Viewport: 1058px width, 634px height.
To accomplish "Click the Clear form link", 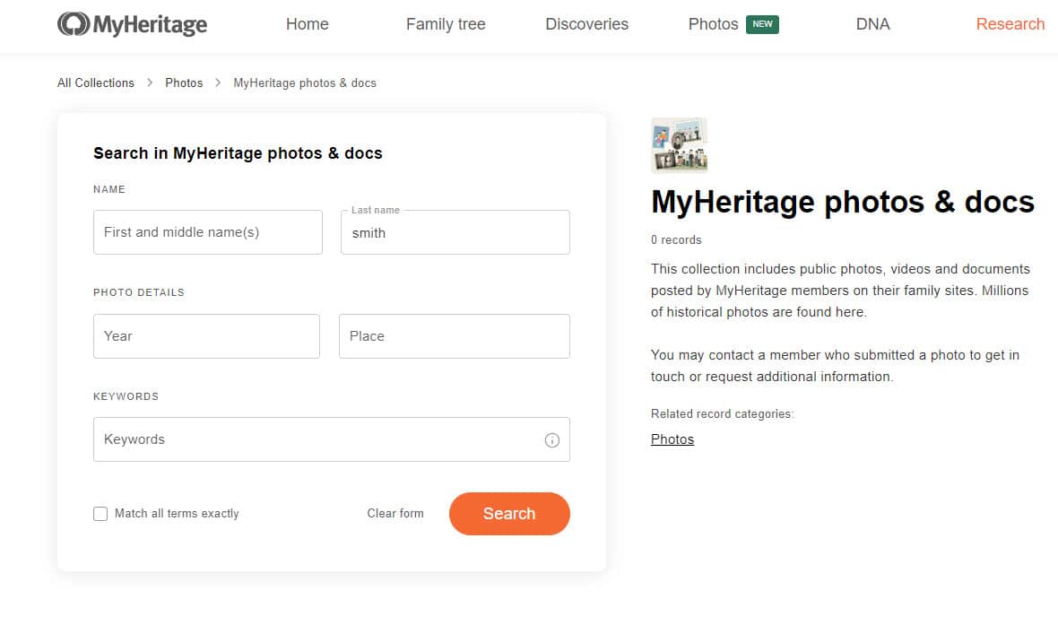I will 395,513.
